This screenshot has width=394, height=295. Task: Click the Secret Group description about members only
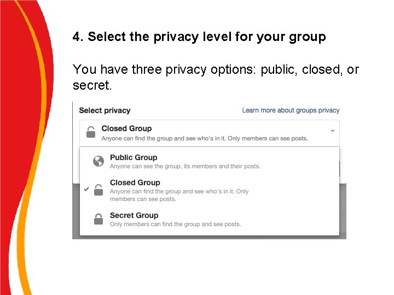tap(175, 224)
